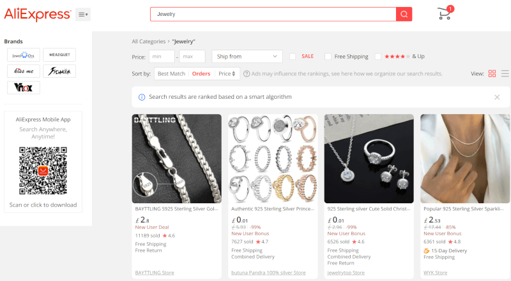Click the AliExpress logo
This screenshot has width=511, height=281.
click(38, 14)
